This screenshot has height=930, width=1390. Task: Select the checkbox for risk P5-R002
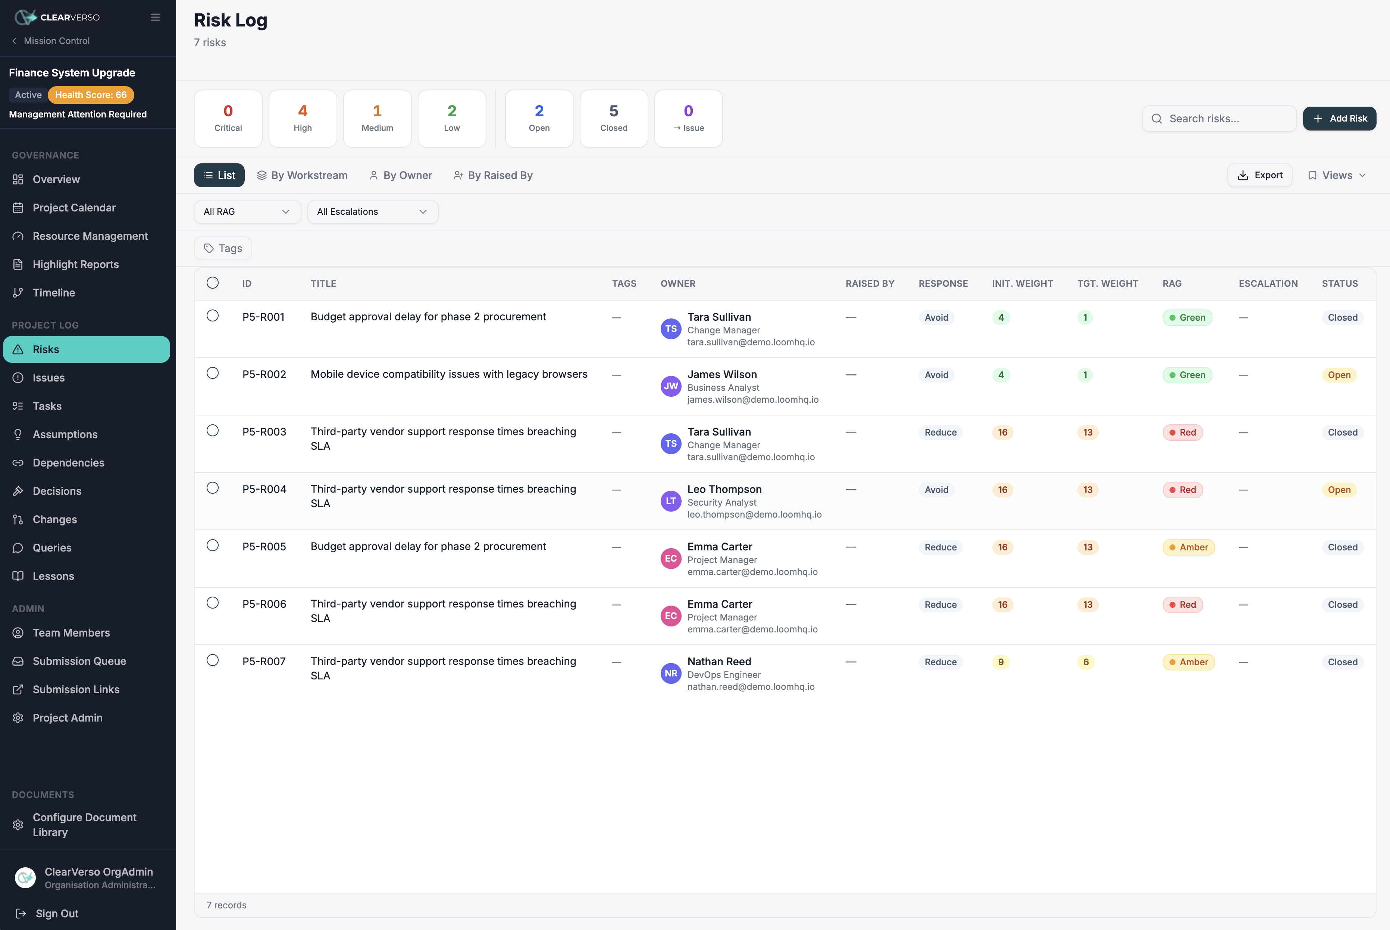[x=212, y=373]
